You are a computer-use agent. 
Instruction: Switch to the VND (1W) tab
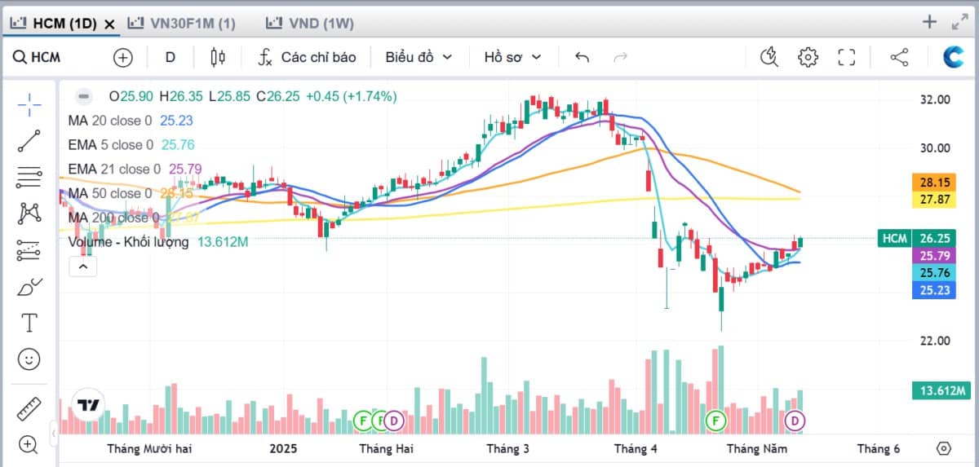[x=310, y=24]
